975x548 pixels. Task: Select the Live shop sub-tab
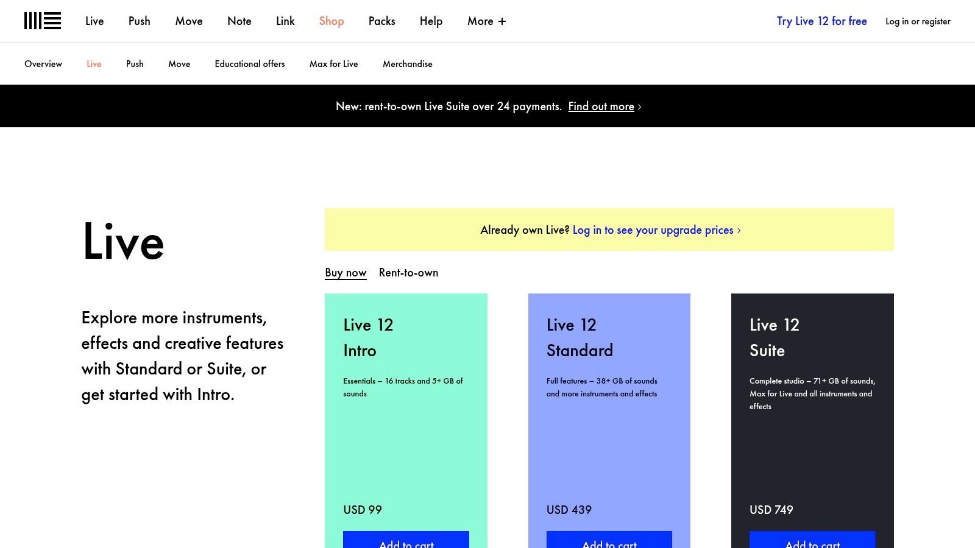(x=94, y=63)
